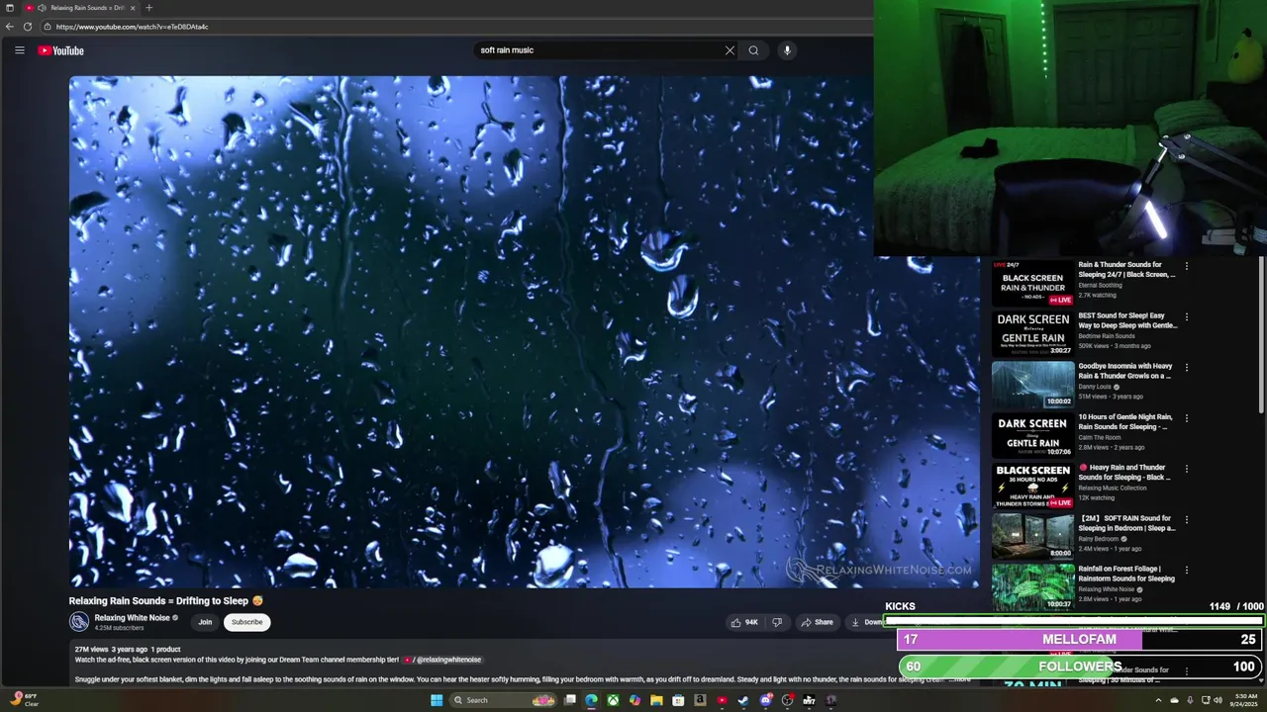Open options for Heavy Rain and Thunder video
This screenshot has height=712, width=1267.
click(x=1187, y=469)
